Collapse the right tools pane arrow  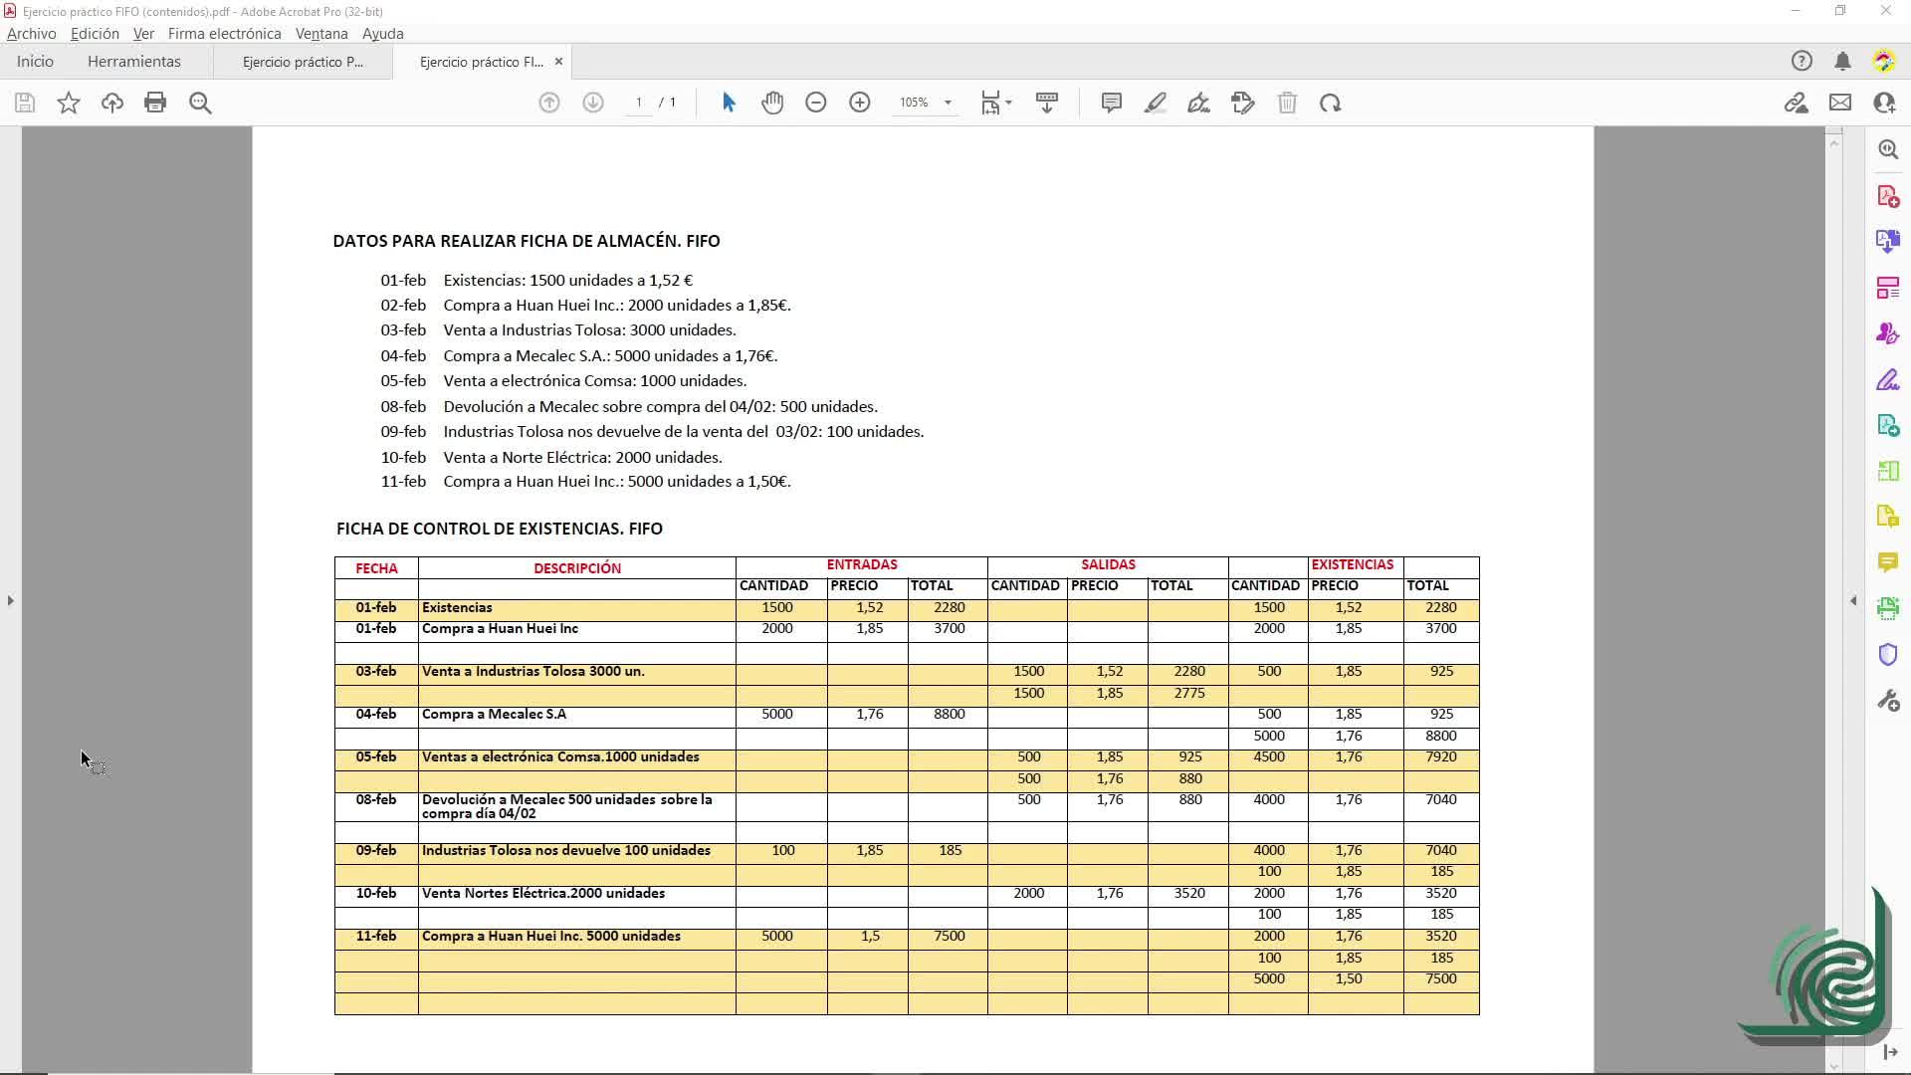click(x=1853, y=600)
